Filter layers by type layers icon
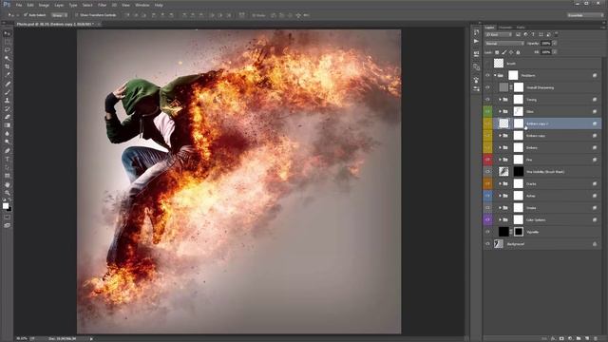The height and width of the screenshot is (342, 608). 533,34
